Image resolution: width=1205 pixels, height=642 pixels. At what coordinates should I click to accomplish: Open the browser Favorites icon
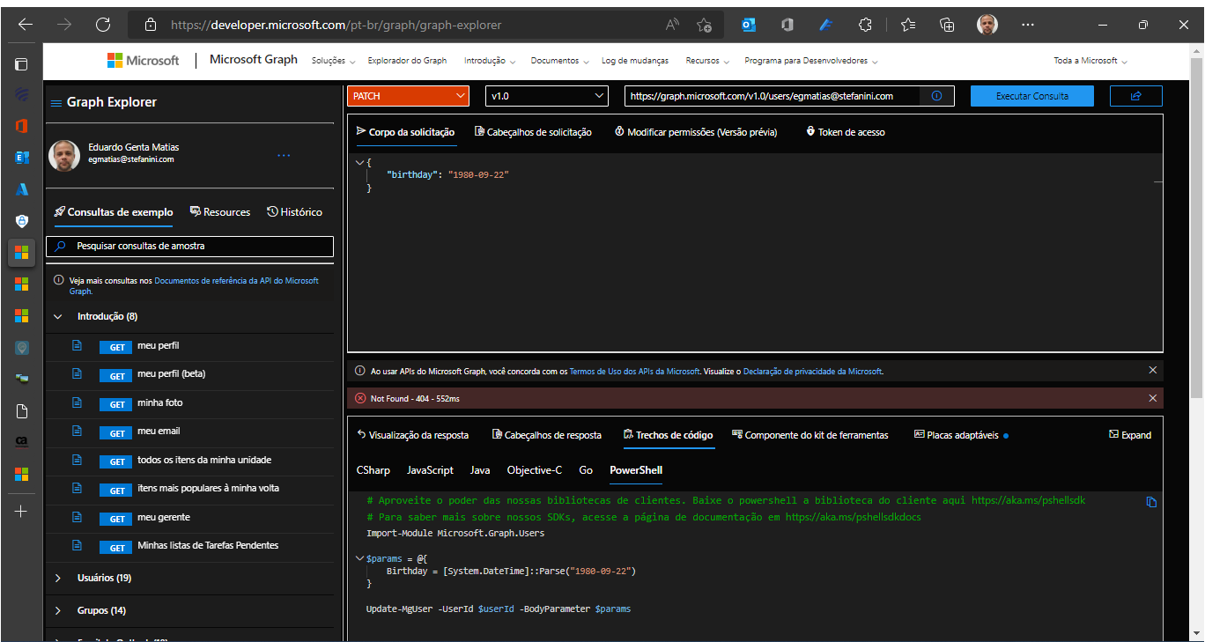[907, 25]
